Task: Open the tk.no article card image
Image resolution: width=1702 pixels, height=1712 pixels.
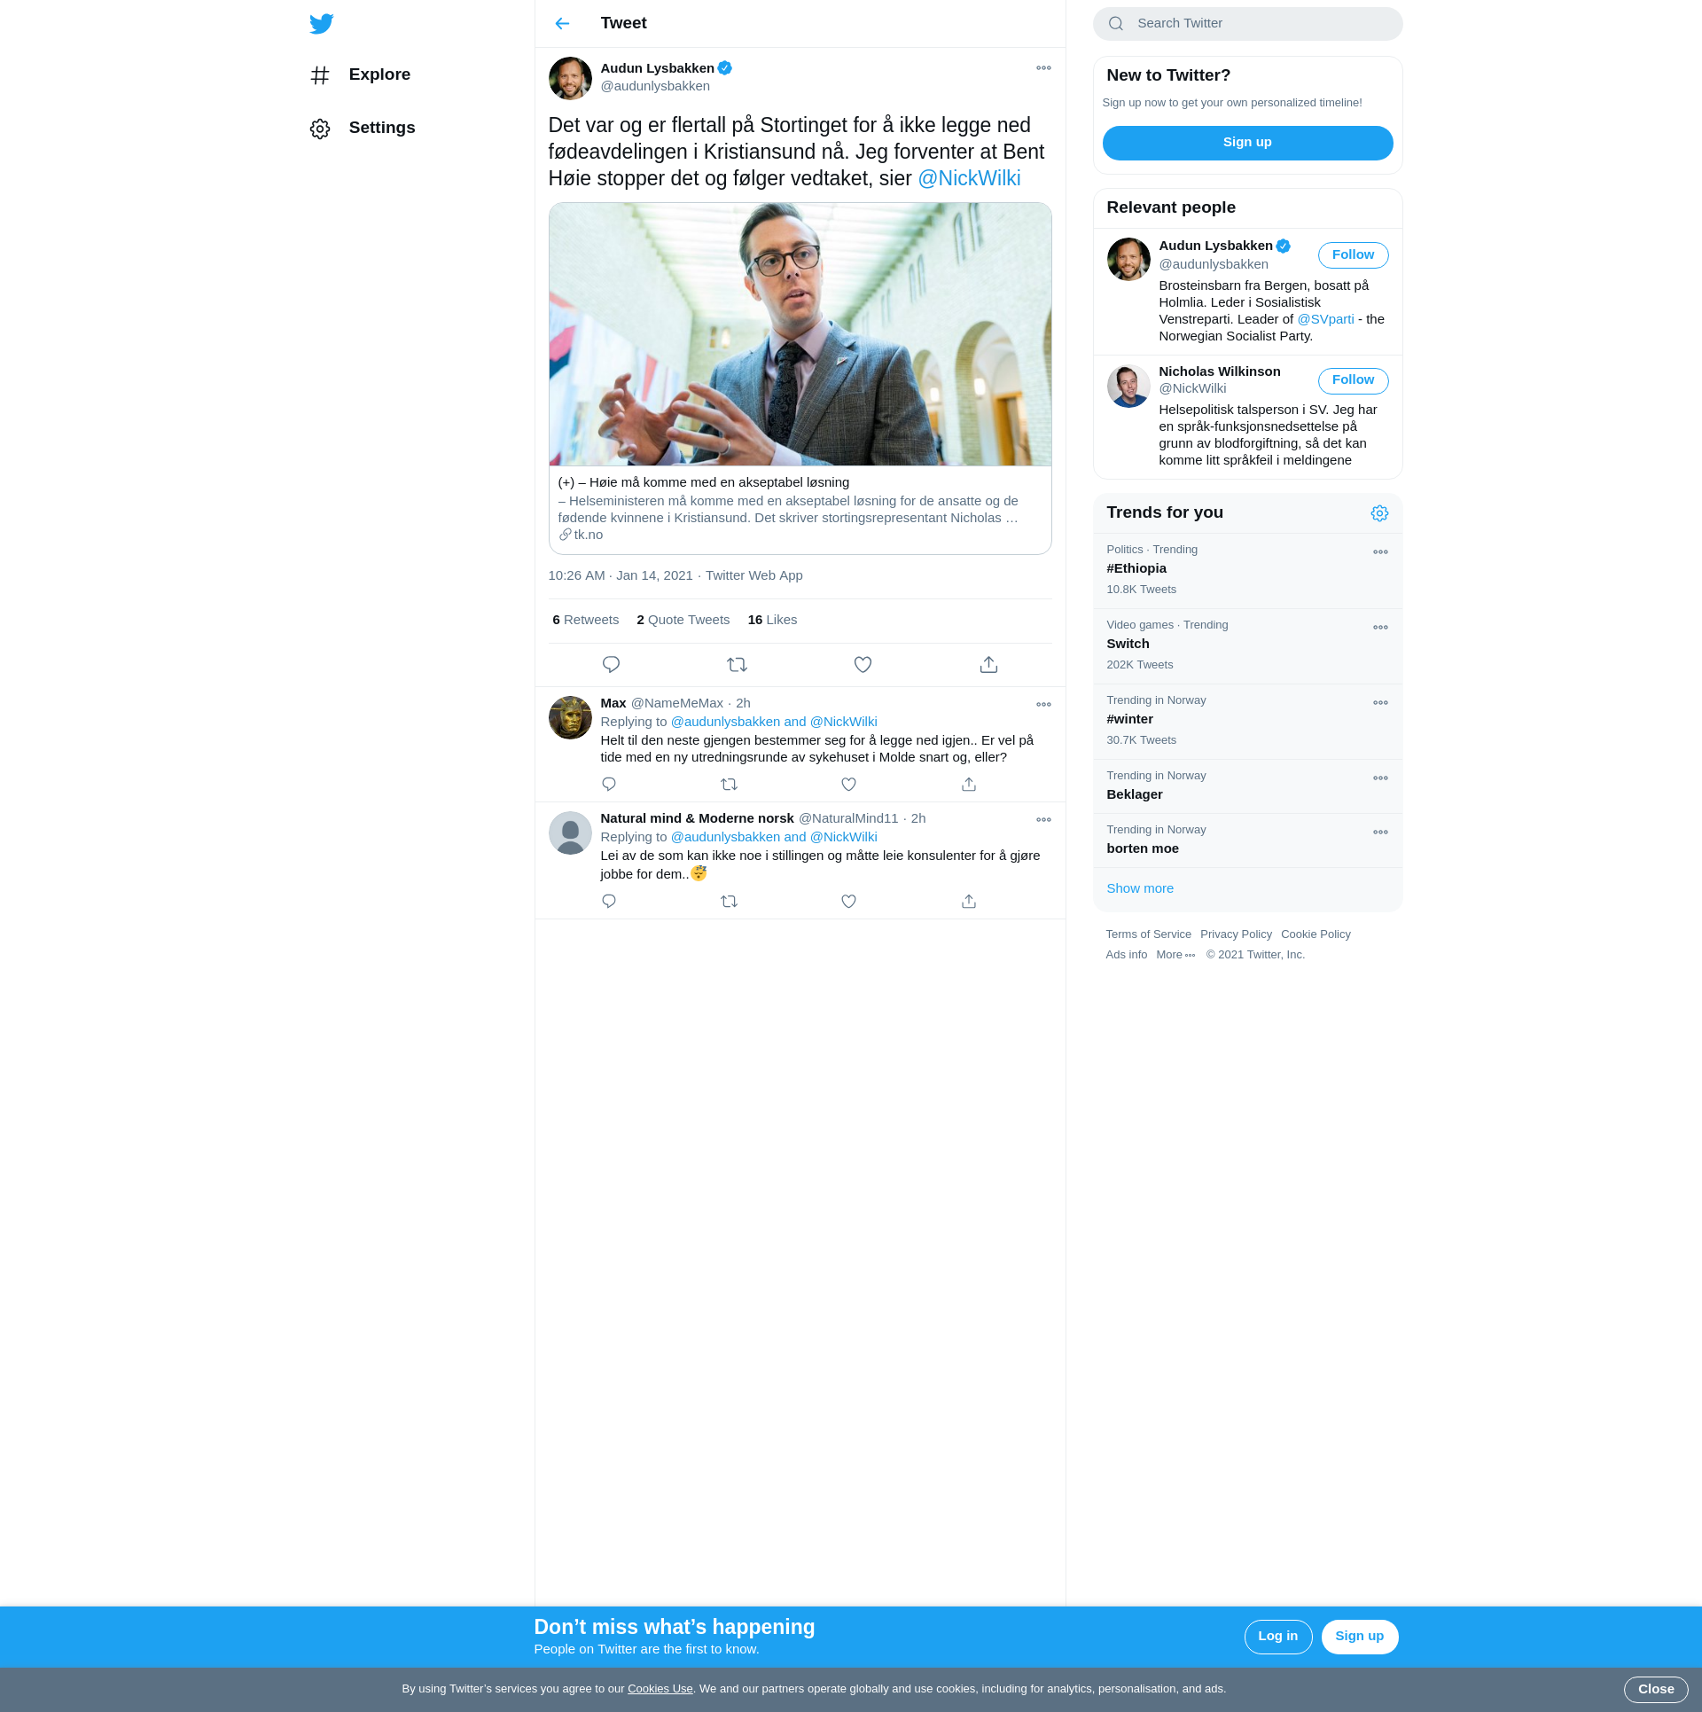Action: click(800, 334)
